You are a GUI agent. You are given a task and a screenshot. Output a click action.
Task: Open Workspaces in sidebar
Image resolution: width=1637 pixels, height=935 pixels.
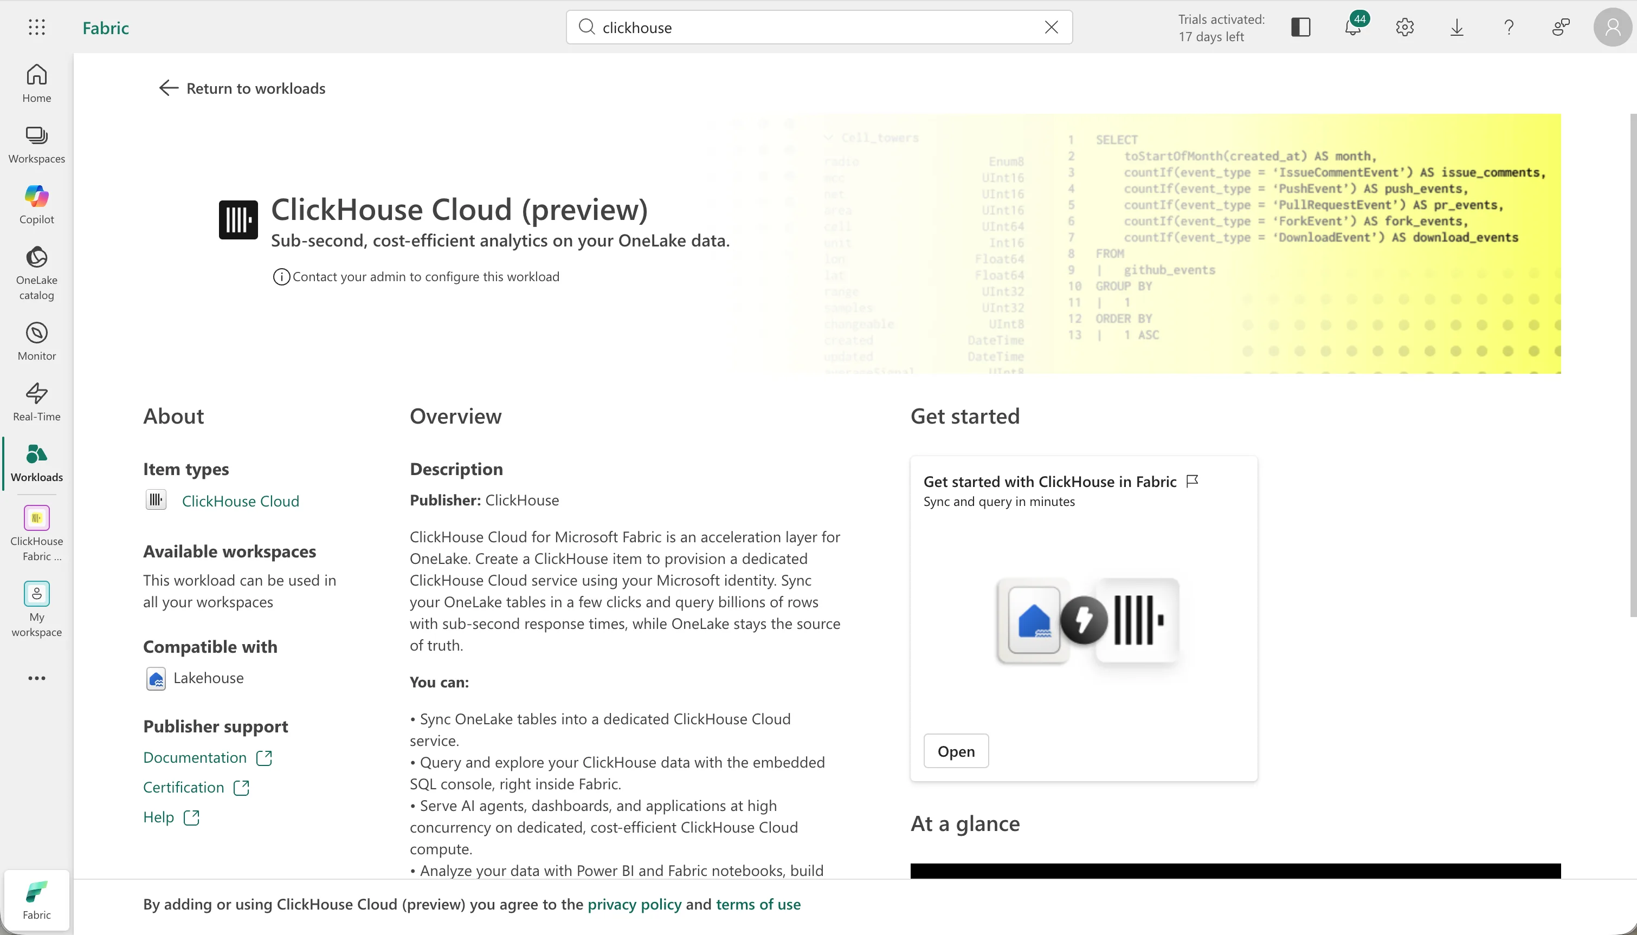point(37,145)
